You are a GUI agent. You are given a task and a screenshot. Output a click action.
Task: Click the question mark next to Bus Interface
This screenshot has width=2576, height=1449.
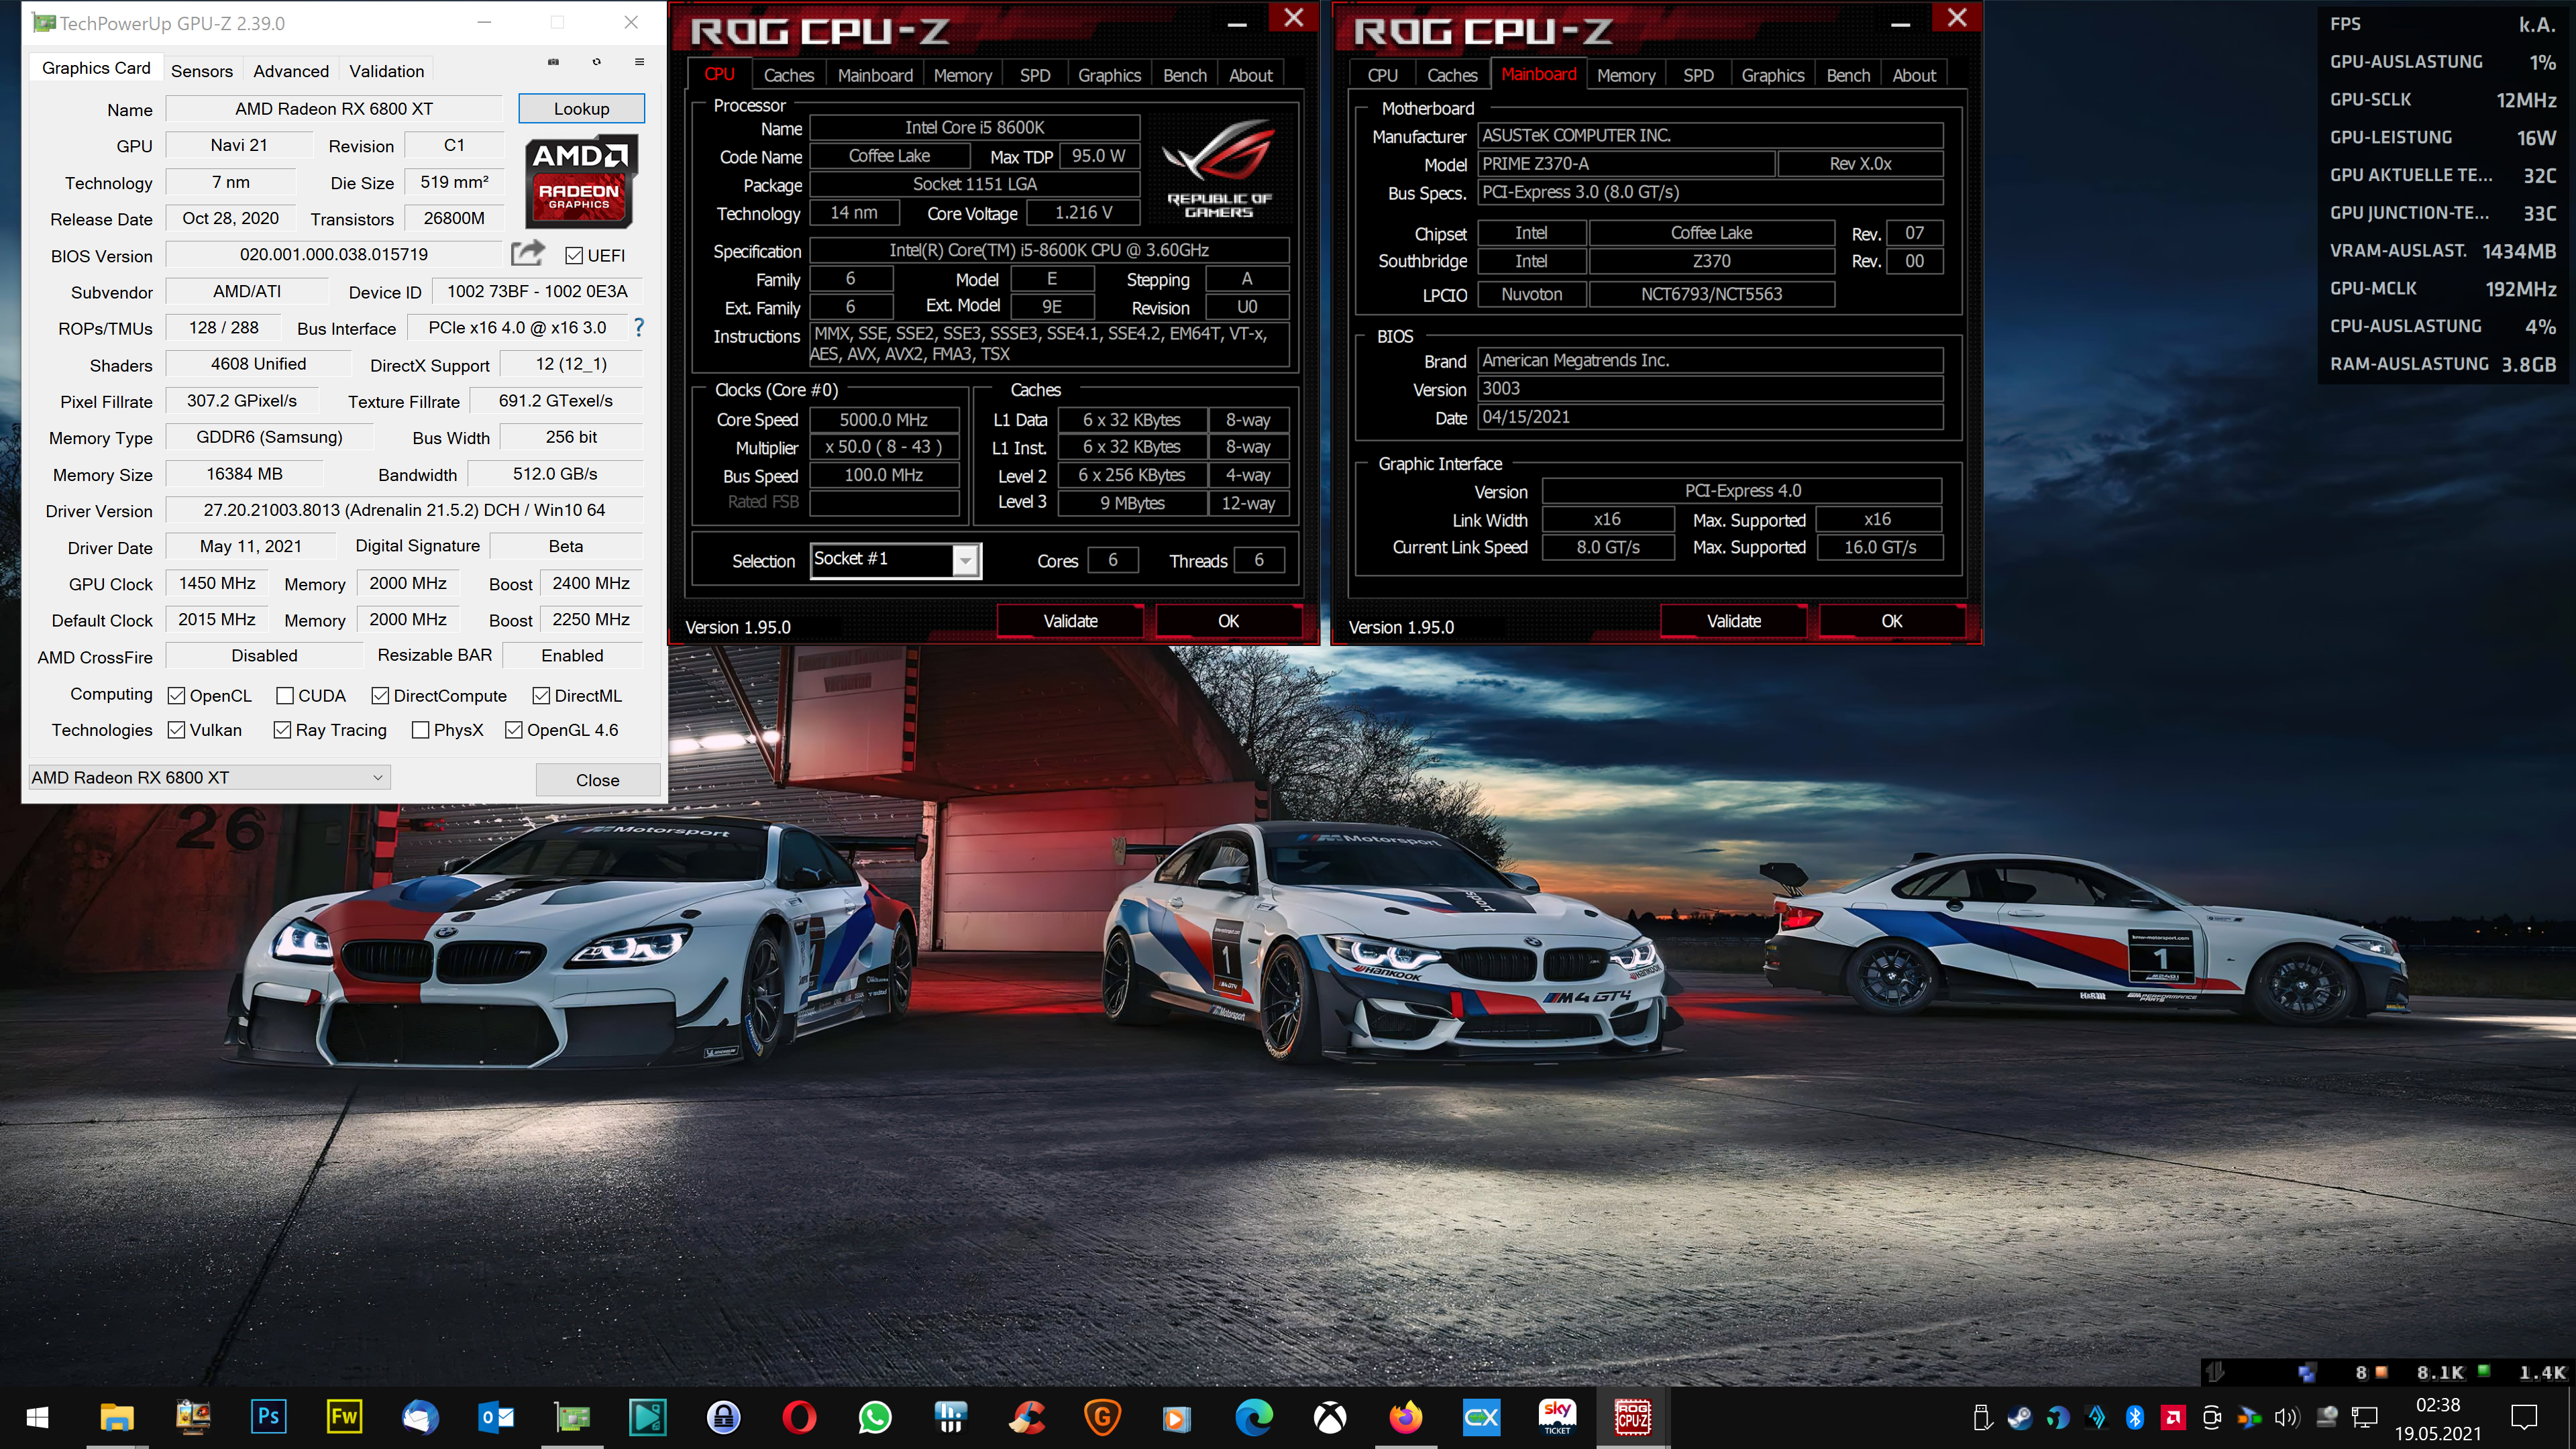pyautogui.click(x=639, y=327)
